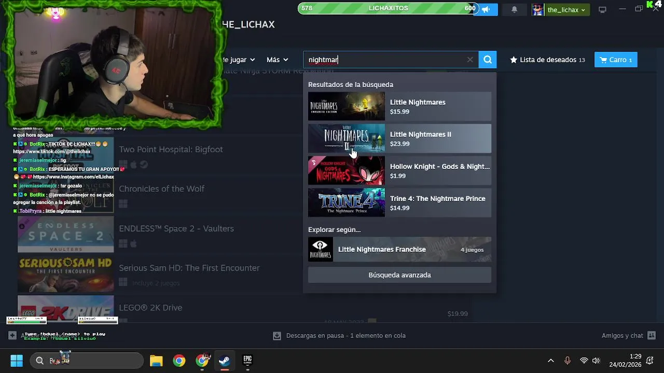Image resolution: width=664 pixels, height=373 pixels.
Task: Open the Windows Start menu
Action: point(17,361)
